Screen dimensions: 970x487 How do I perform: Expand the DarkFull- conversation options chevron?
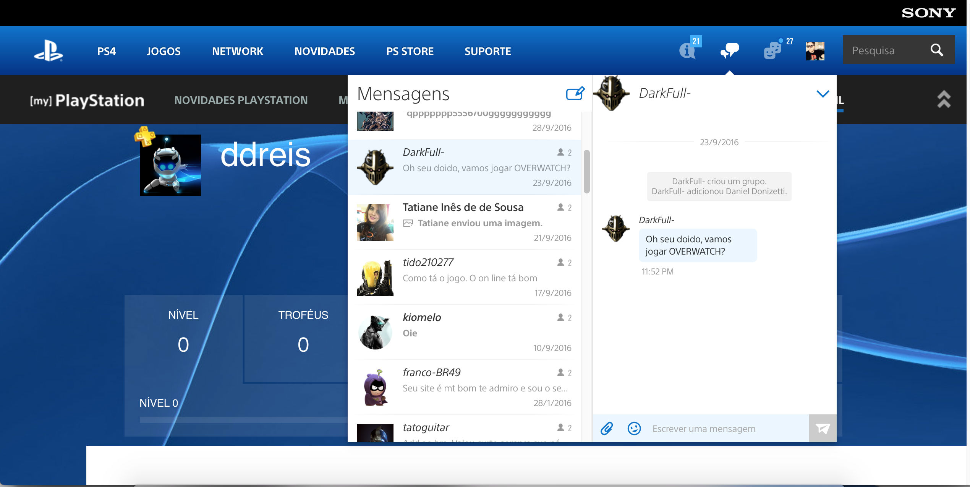pyautogui.click(x=824, y=93)
